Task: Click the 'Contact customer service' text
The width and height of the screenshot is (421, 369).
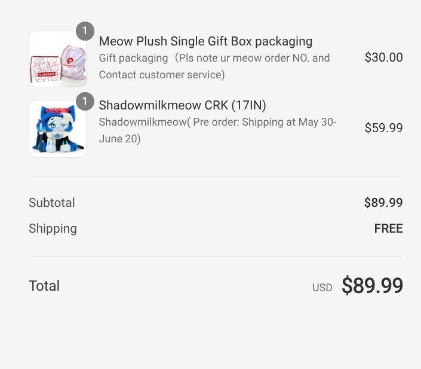Action: tap(161, 75)
